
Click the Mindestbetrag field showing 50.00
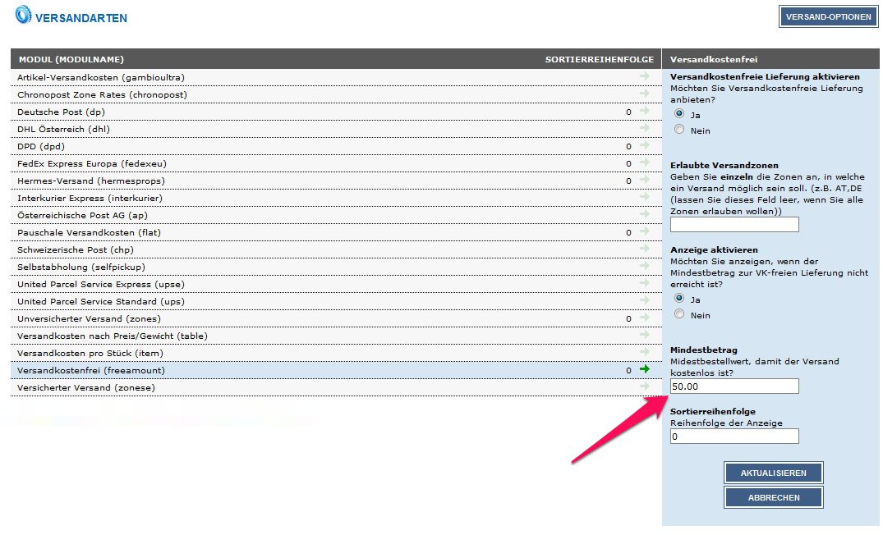(x=734, y=386)
